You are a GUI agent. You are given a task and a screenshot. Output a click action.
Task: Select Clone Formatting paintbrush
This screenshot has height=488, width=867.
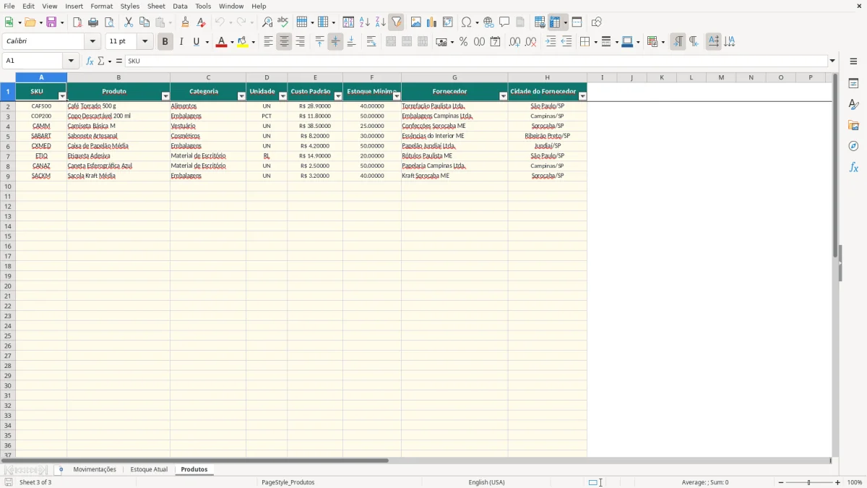(x=185, y=22)
